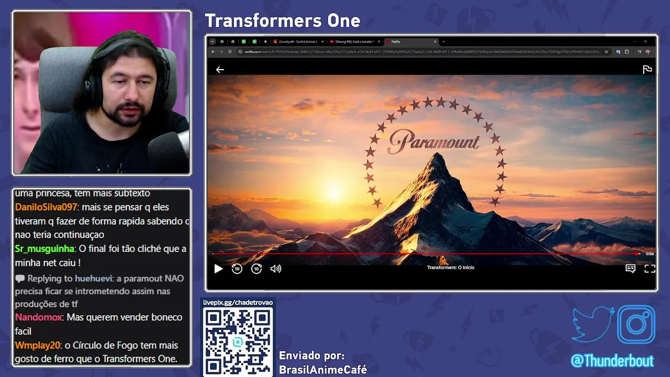Click username Nandomox in chat

click(39, 317)
